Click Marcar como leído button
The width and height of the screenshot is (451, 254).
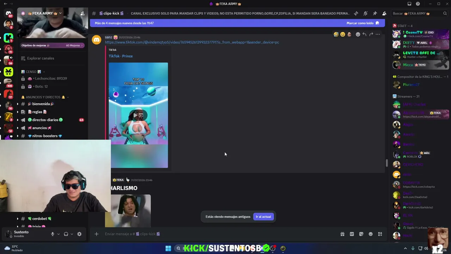pyautogui.click(x=363, y=23)
